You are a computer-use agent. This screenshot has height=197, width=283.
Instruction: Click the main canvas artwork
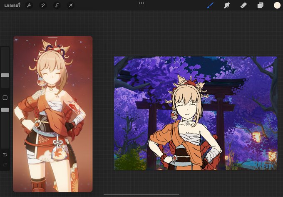point(196,113)
